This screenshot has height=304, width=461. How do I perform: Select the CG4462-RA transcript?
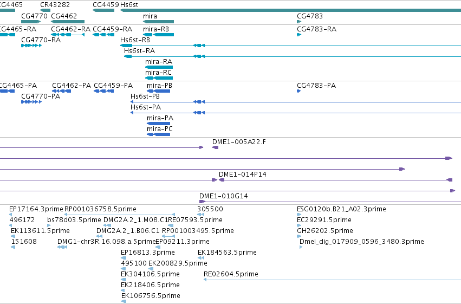point(68,35)
